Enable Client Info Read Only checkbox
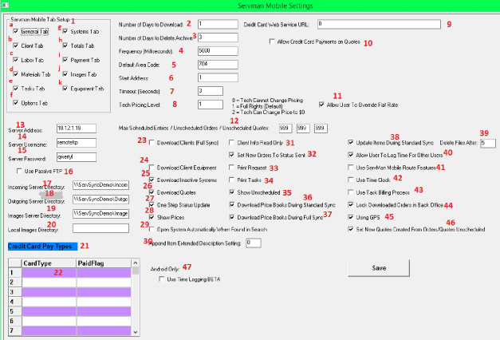Screen dimensions: 500x340 point(232,143)
